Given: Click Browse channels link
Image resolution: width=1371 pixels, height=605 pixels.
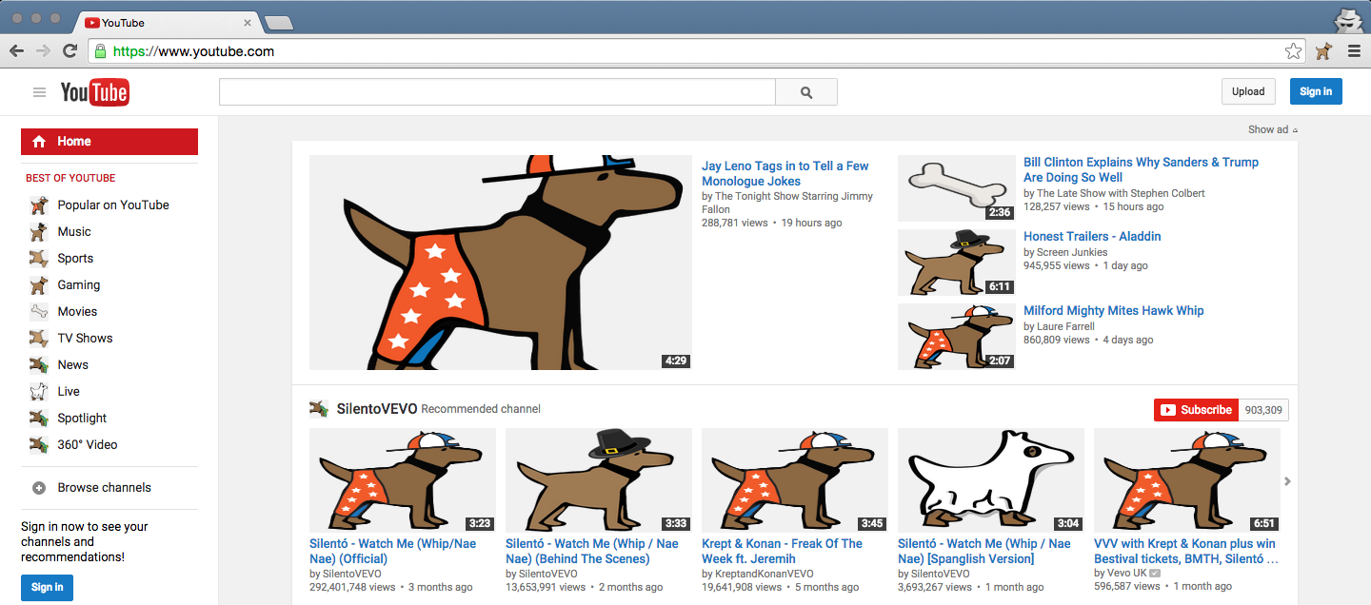Looking at the screenshot, I should coord(105,488).
